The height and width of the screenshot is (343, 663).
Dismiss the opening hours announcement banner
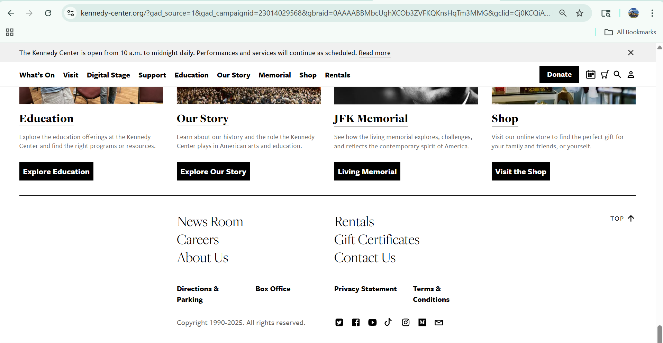631,53
